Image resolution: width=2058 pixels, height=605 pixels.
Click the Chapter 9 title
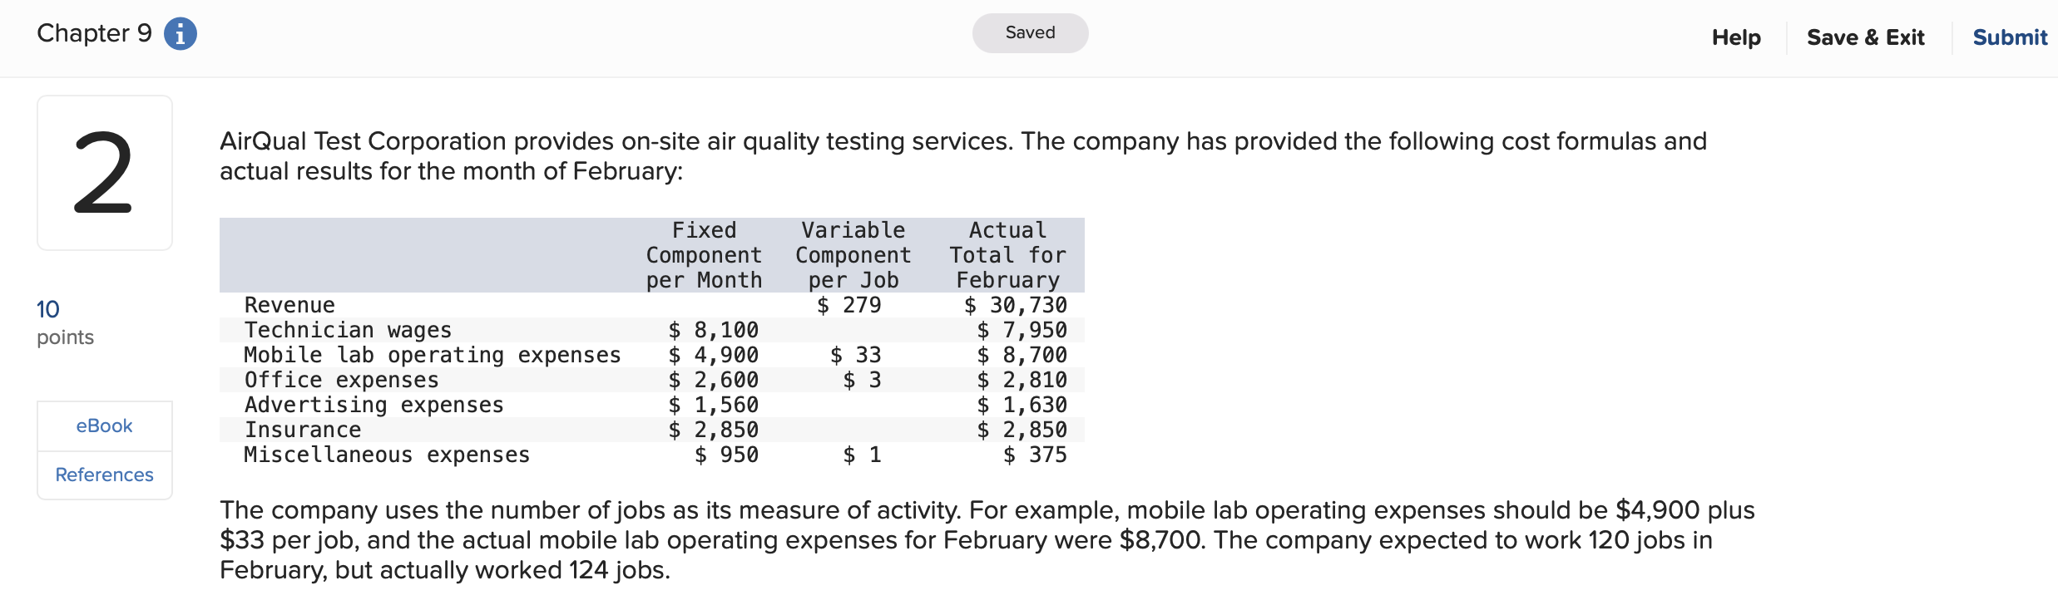pos(94,33)
